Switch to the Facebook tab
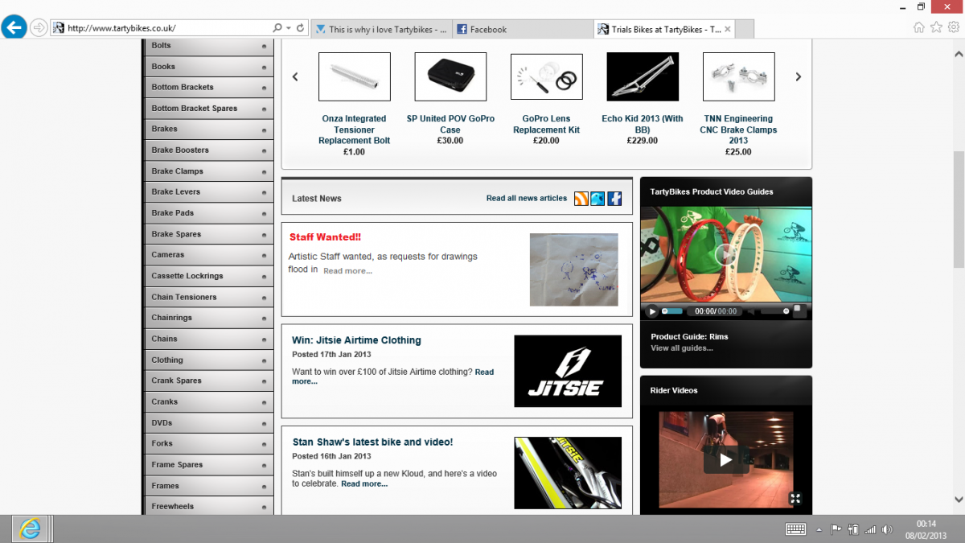Screen dimensions: 965x543 tap(523, 29)
